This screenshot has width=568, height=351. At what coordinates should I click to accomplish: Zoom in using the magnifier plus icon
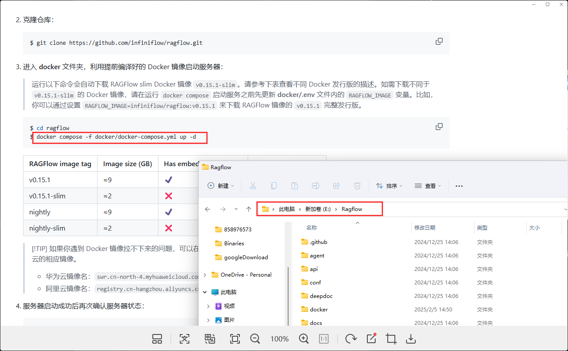(x=304, y=339)
